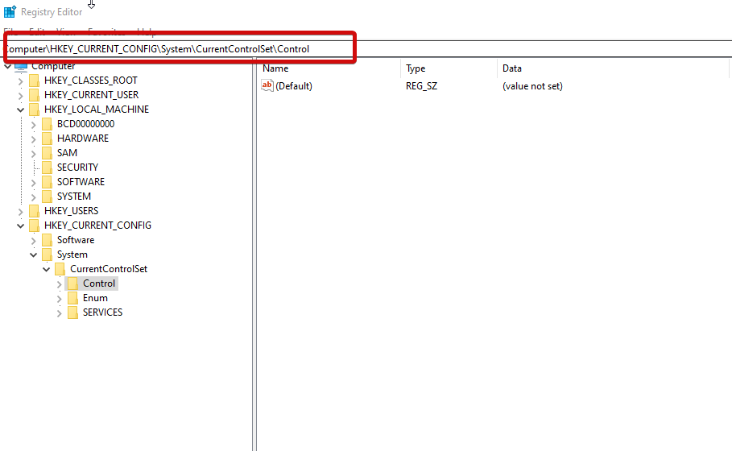Collapse the System key arrow
Screen dimensions: 732x451
tap(34, 255)
